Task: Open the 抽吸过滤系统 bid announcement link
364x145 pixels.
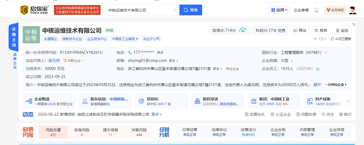Action: pos(113,114)
